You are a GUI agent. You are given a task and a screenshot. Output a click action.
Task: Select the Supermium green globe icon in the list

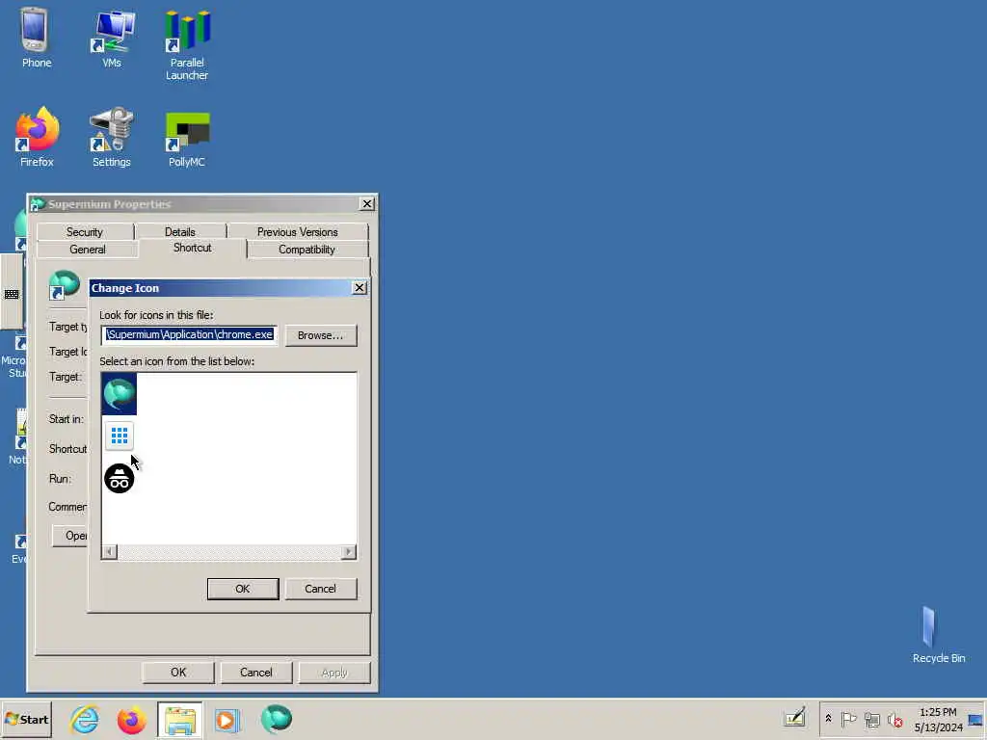tap(119, 394)
